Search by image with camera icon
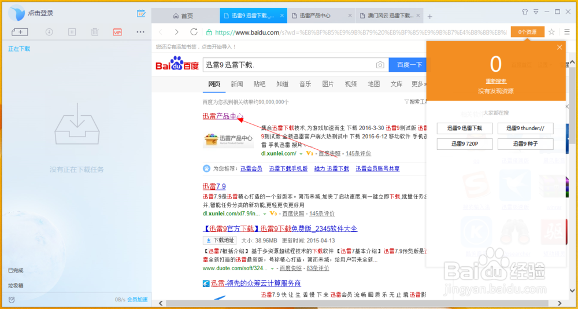Screen dimensions: 578x309 (380, 65)
